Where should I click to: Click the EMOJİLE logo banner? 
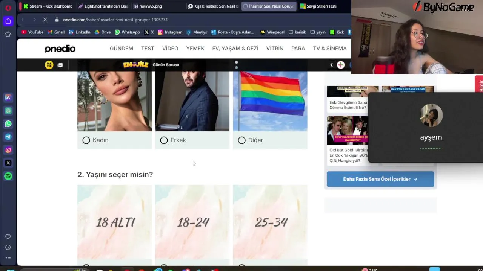tap(136, 65)
